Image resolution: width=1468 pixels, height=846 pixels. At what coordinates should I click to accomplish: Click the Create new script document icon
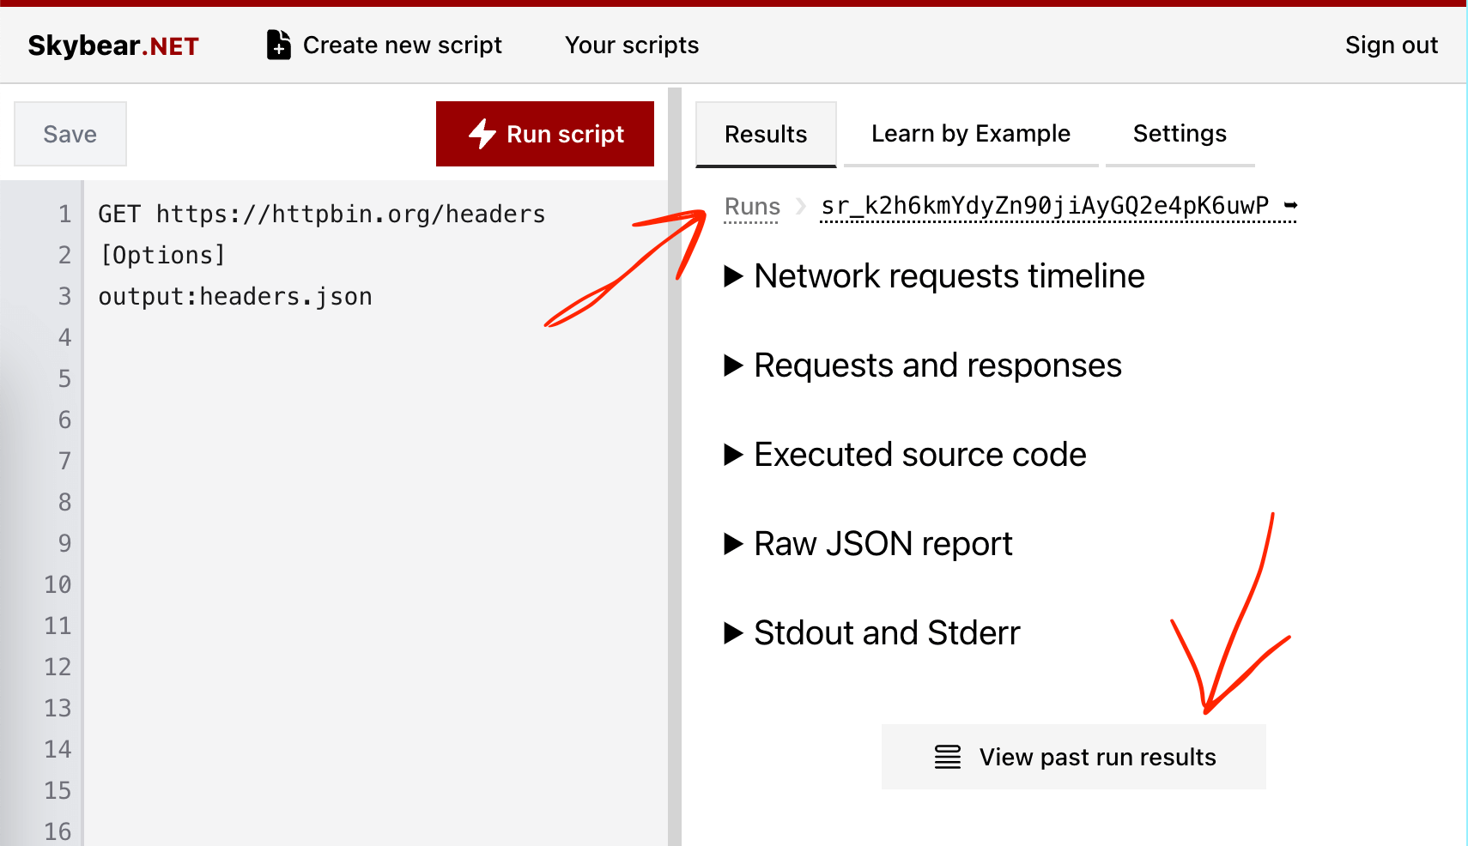pos(277,45)
